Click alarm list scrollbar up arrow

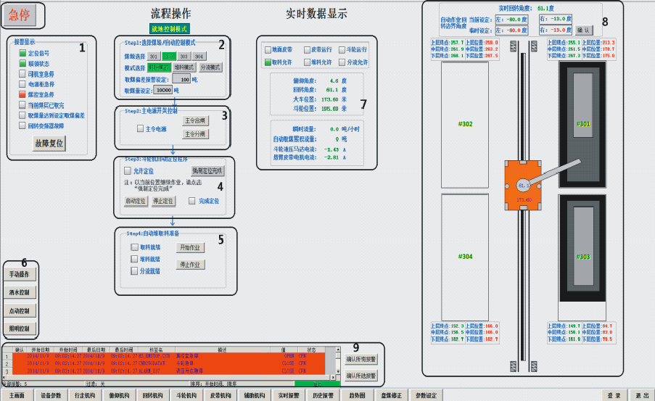(x=338, y=350)
